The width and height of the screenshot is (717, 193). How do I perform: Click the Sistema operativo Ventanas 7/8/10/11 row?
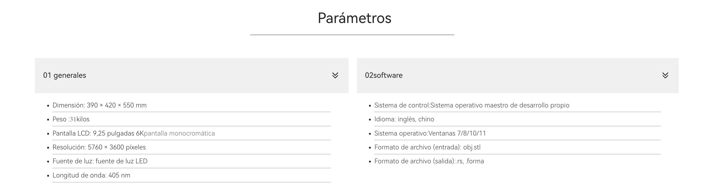point(430,133)
